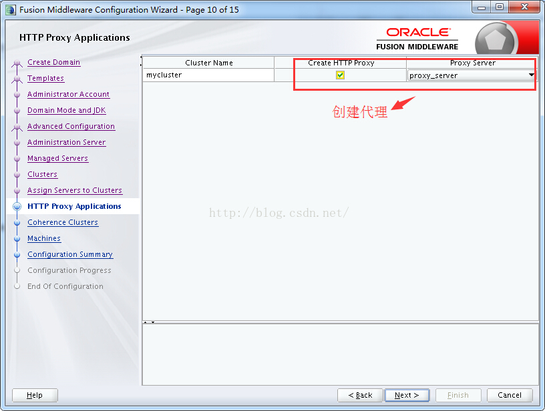The image size is (545, 411).
Task: Close the Configuration Wizard window
Action: click(x=524, y=7)
